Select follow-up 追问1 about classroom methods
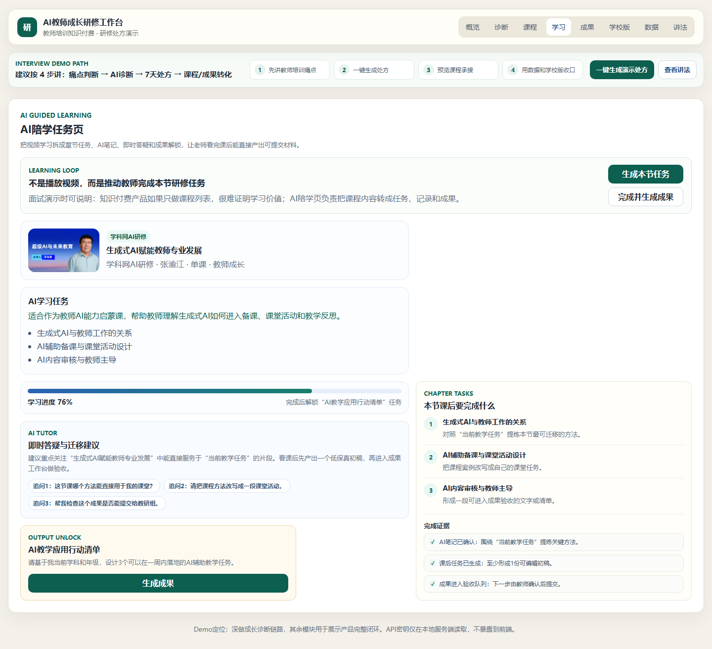This screenshot has width=712, height=649. click(94, 486)
